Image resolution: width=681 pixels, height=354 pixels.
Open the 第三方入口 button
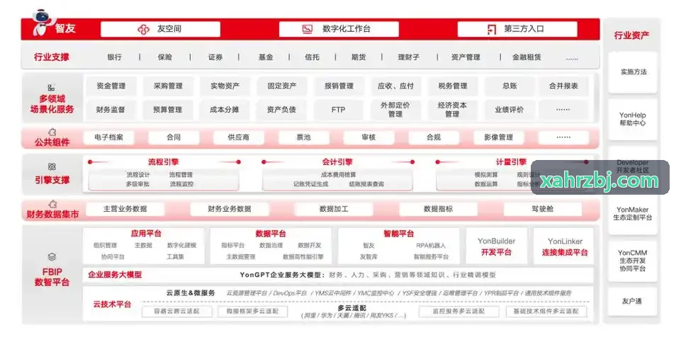point(517,29)
